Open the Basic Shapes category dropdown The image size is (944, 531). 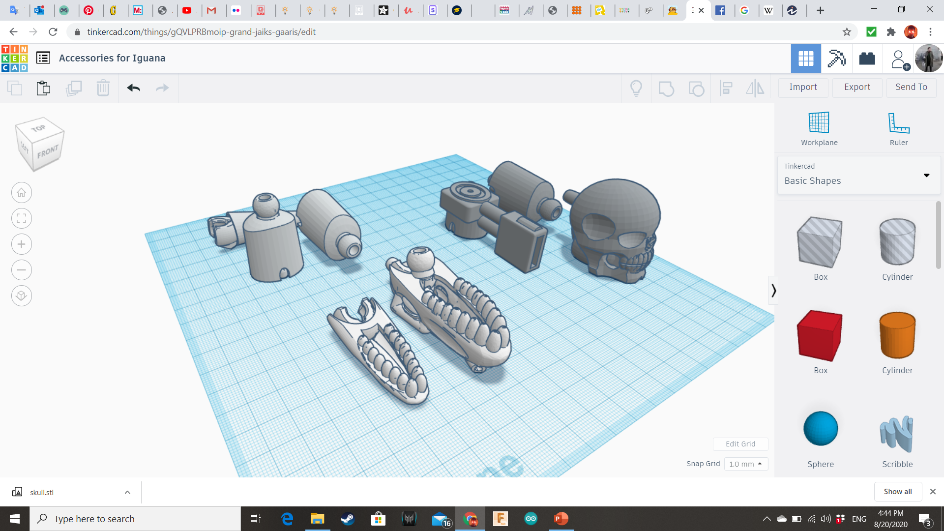(858, 175)
